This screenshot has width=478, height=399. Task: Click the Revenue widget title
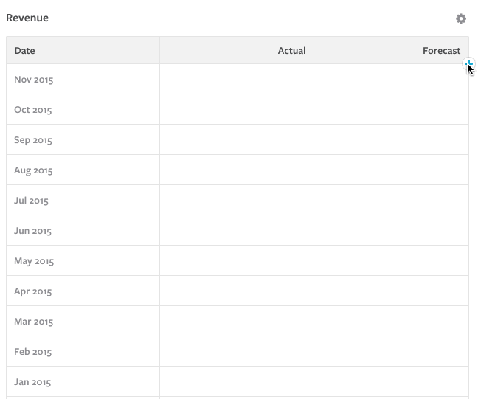pyautogui.click(x=27, y=18)
